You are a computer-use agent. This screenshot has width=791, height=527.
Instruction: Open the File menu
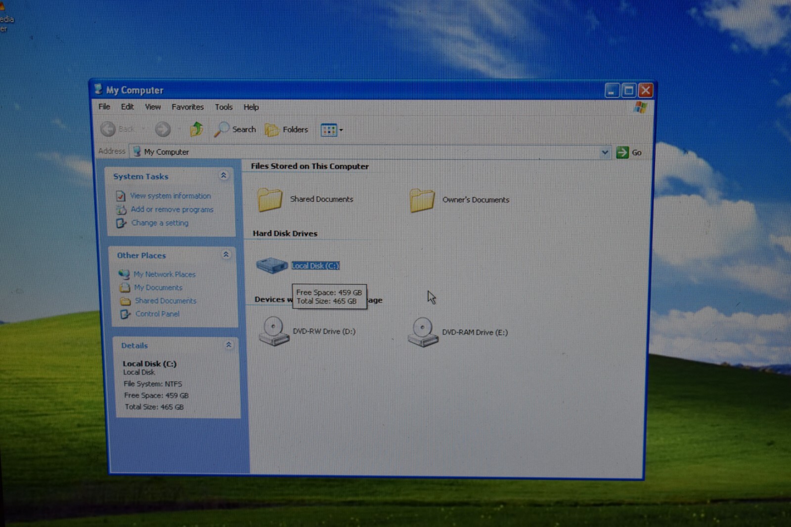click(104, 107)
